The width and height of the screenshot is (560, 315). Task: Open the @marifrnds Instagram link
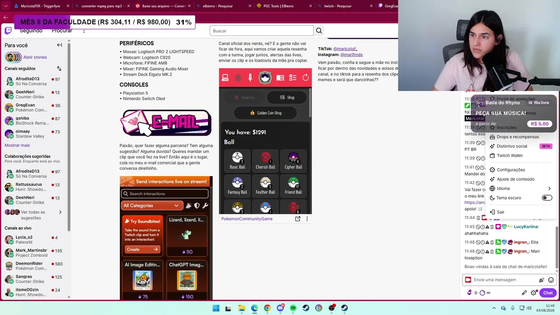pyautogui.click(x=351, y=54)
